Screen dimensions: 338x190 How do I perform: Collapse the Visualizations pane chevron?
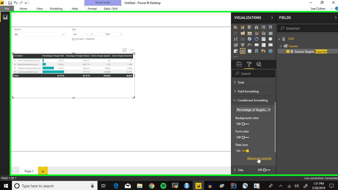coord(272,18)
